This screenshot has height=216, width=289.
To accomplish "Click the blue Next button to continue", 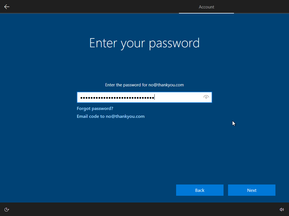I will (x=251, y=190).
